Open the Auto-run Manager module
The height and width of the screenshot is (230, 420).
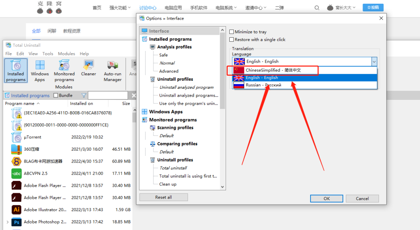[x=112, y=71]
